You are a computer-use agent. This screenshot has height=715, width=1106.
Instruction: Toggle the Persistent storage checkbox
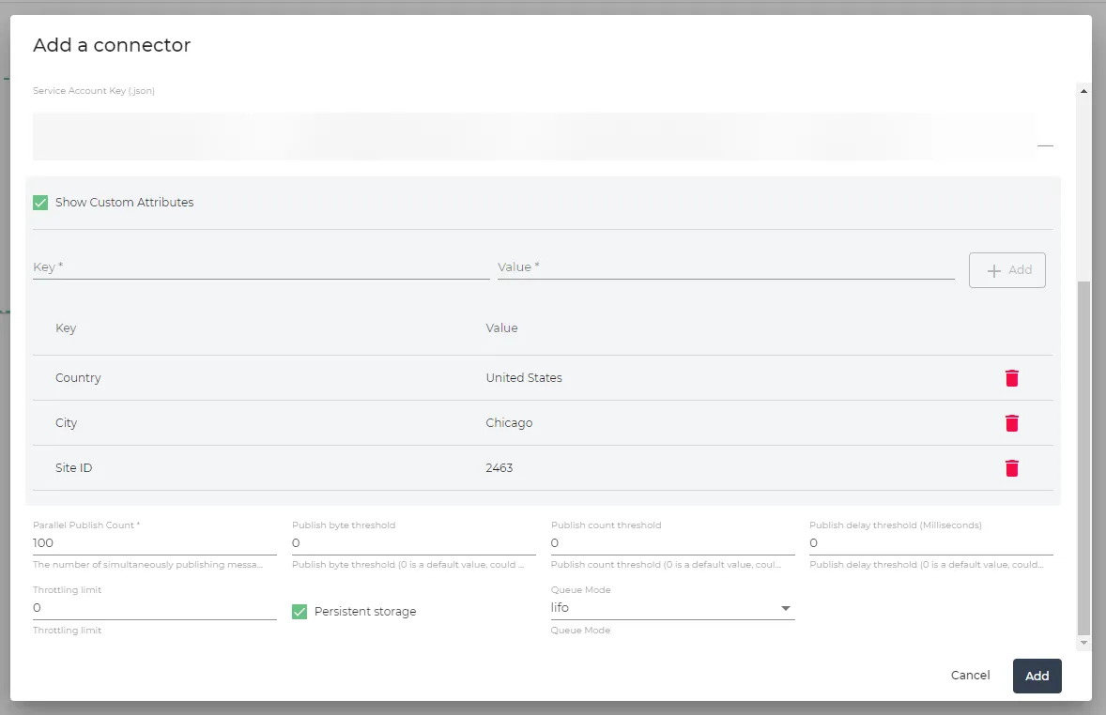coord(300,612)
